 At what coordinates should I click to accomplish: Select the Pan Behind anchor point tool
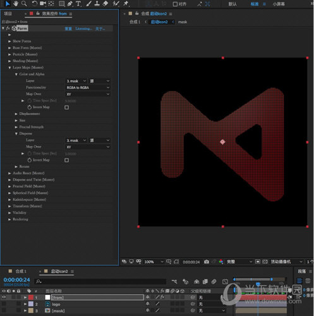pyautogui.click(x=51, y=4)
